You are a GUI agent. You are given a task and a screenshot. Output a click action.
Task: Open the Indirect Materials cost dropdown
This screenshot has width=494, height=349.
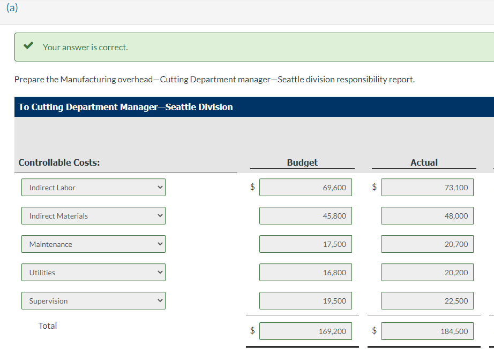93,215
